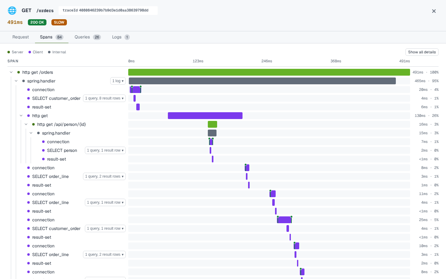Expand the 1 query, 8 result rows dropdown
The height and width of the screenshot is (279, 446).
(x=104, y=98)
